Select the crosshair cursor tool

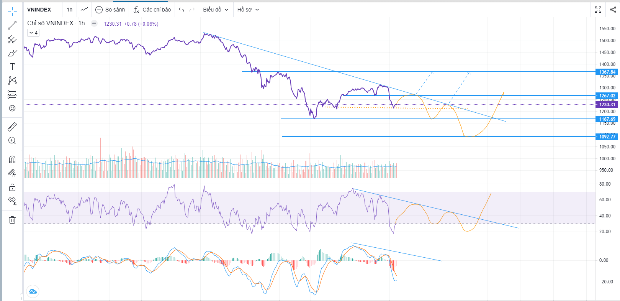12,12
